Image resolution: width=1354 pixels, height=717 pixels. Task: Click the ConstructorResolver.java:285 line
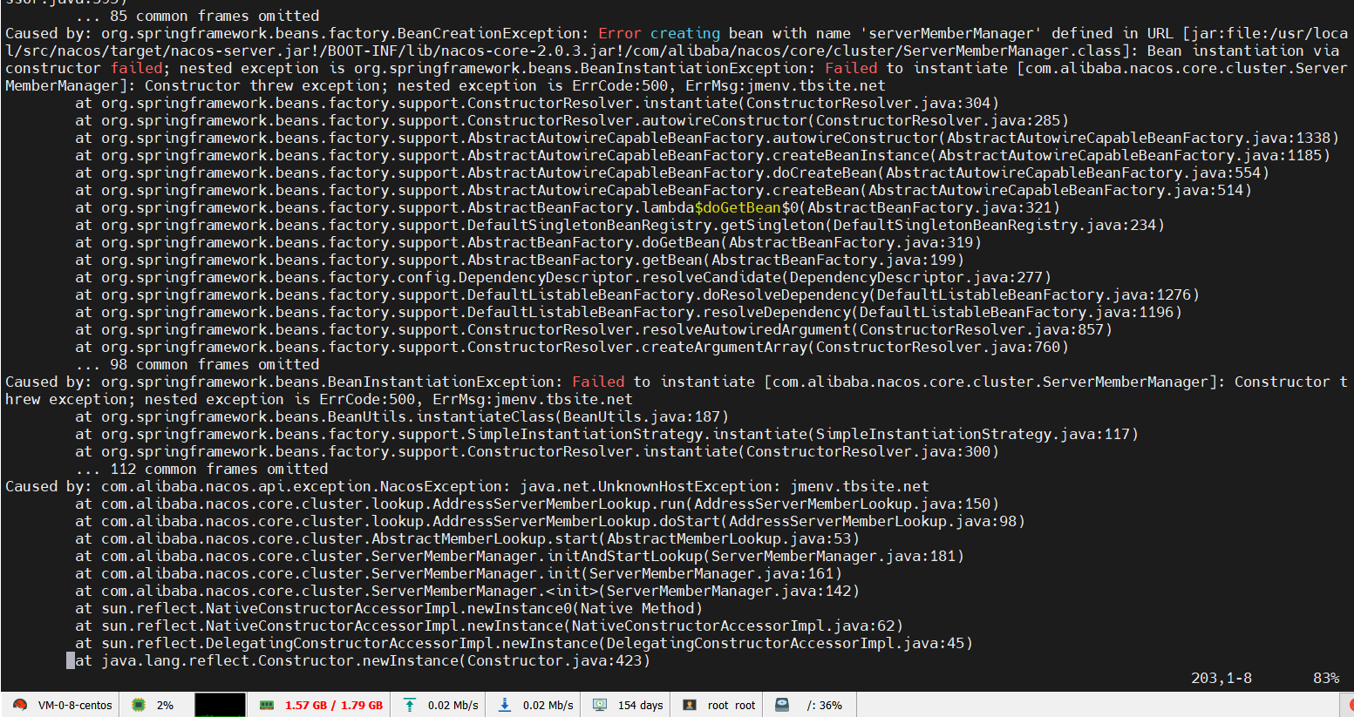tap(572, 120)
